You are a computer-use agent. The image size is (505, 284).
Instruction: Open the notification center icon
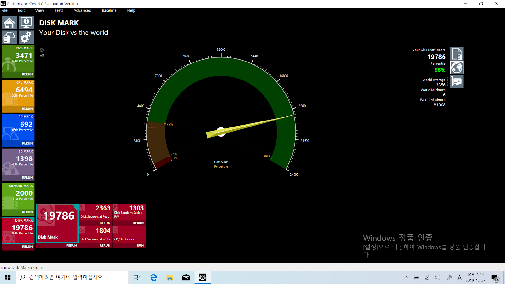(x=495, y=278)
